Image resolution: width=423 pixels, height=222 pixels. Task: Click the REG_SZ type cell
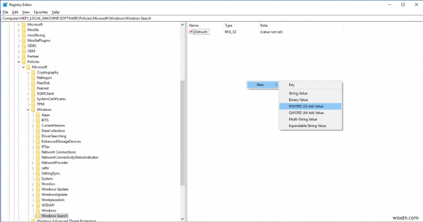point(231,32)
